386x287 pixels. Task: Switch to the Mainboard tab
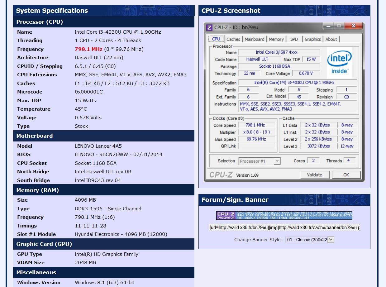tap(255, 39)
